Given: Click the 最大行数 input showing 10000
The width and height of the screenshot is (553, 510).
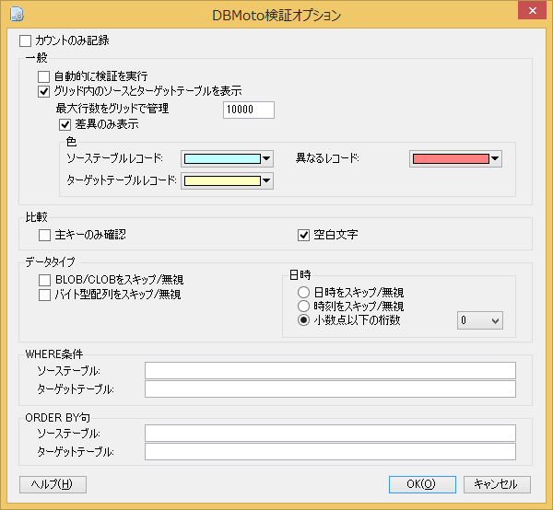Looking at the screenshot, I should tap(249, 110).
